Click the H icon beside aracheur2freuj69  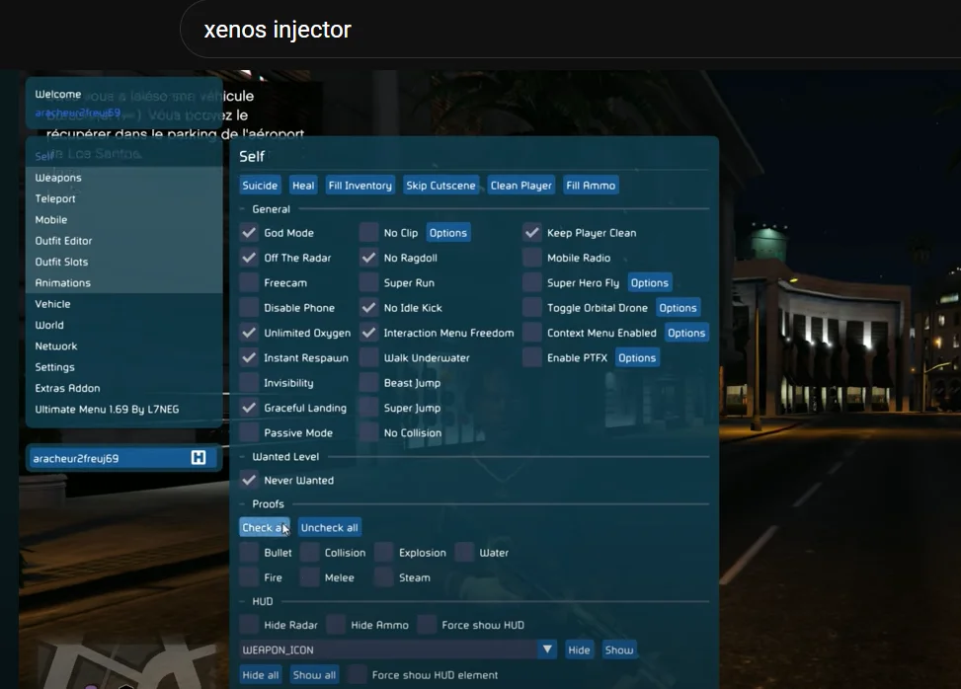199,458
